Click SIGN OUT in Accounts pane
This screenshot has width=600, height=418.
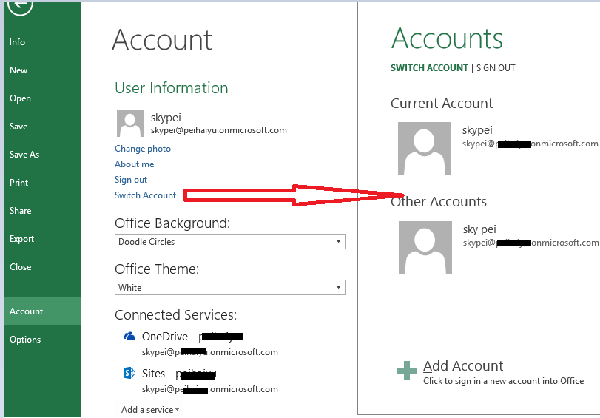[x=496, y=68]
